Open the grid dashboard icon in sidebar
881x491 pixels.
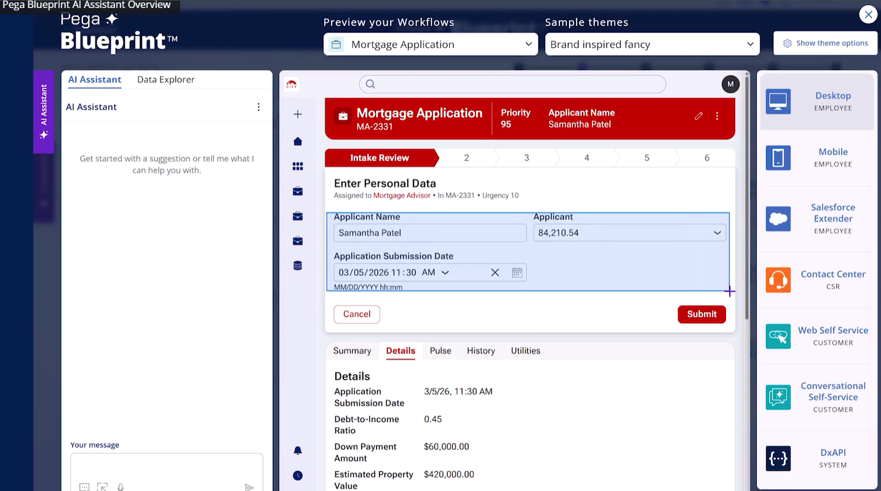point(298,166)
